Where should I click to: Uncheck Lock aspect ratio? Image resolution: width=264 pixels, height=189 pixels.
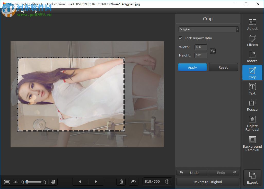pyautogui.click(x=180, y=38)
